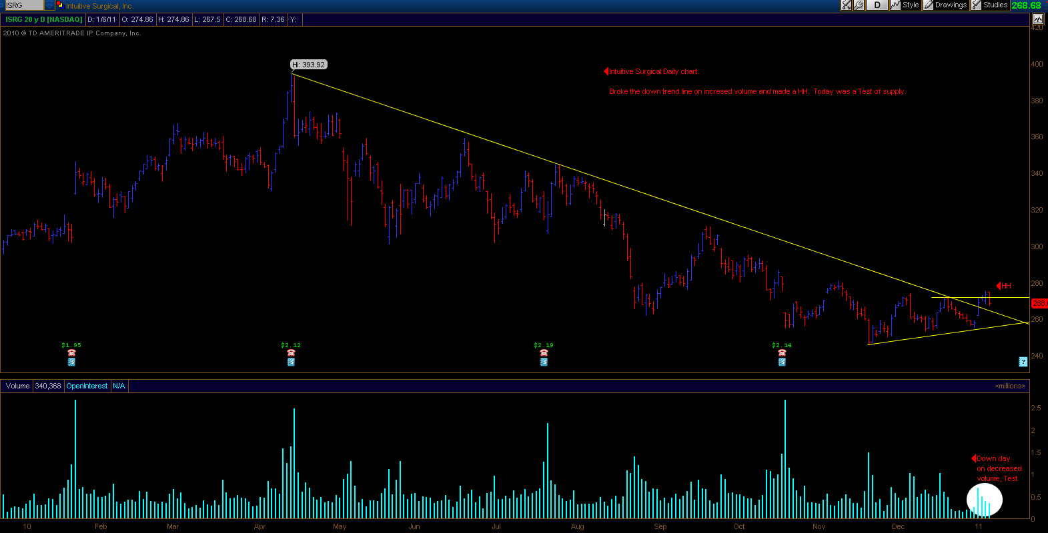1048x533 pixels.
Task: Click the 2010 TD AMERITRADE copyright text
Action: tap(72, 33)
